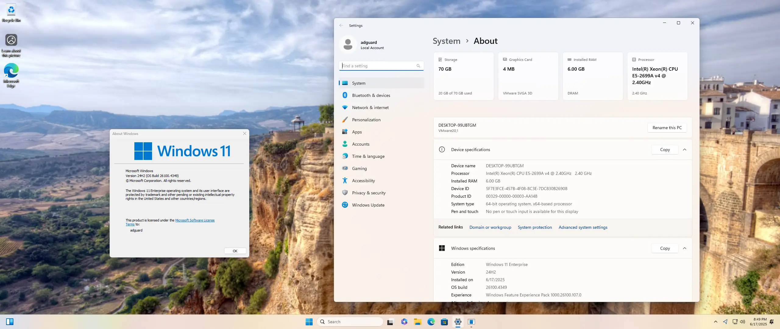This screenshot has height=329, width=780.
Task: Show hidden icons in system tray
Action: pyautogui.click(x=715, y=322)
